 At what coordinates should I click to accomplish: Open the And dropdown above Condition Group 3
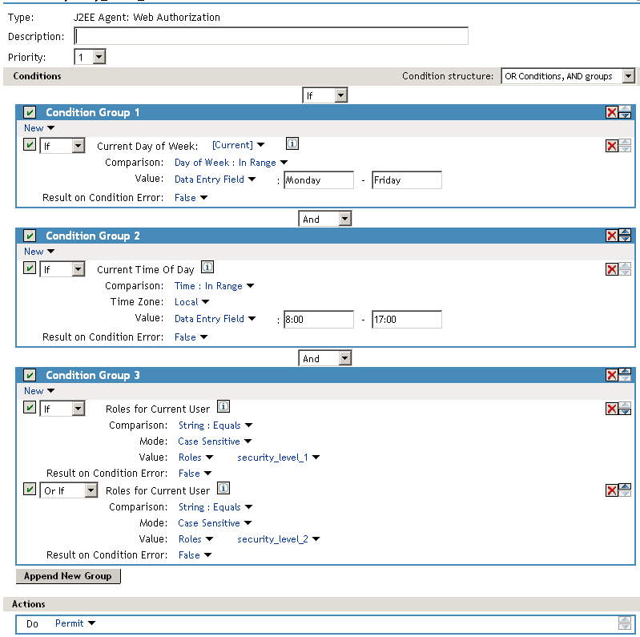click(x=325, y=358)
